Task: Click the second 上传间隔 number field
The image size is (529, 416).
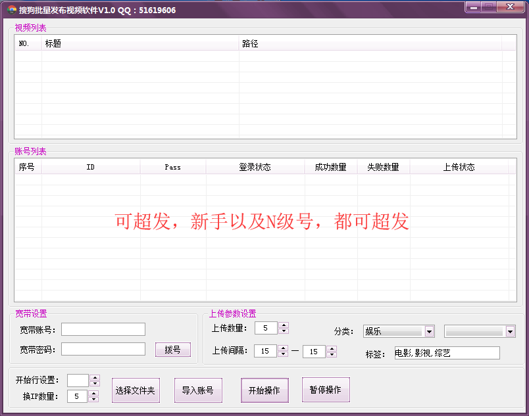Action: [x=314, y=352]
